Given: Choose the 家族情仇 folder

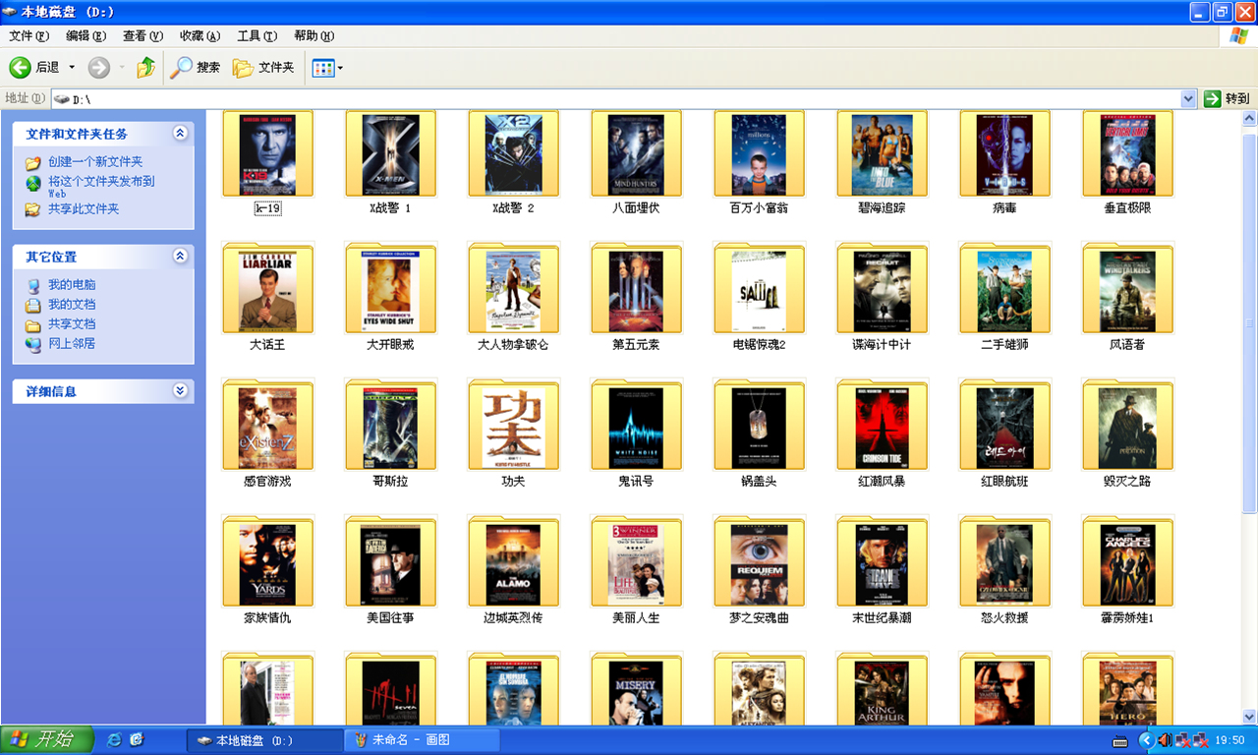Looking at the screenshot, I should (267, 564).
